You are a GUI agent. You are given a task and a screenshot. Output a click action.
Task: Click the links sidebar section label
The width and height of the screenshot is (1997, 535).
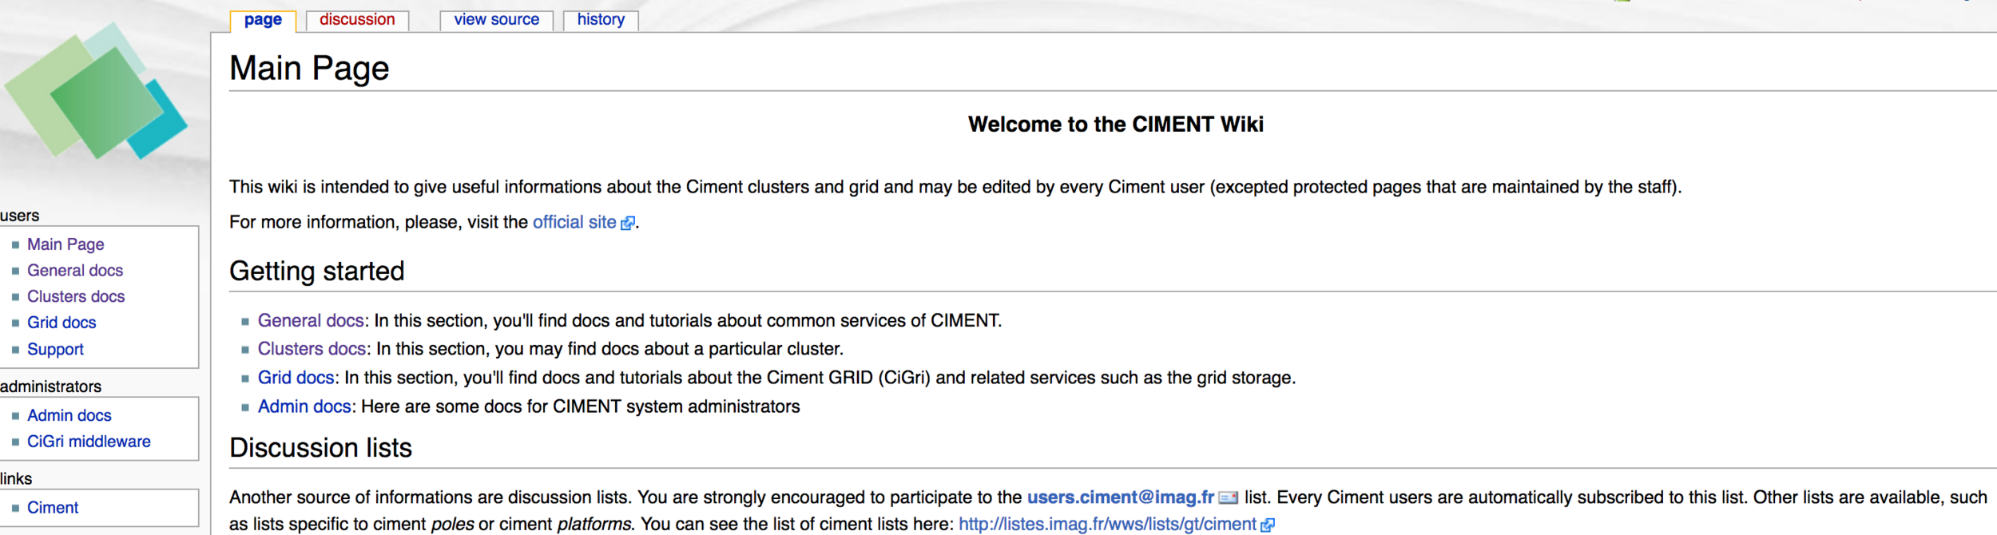coord(16,479)
